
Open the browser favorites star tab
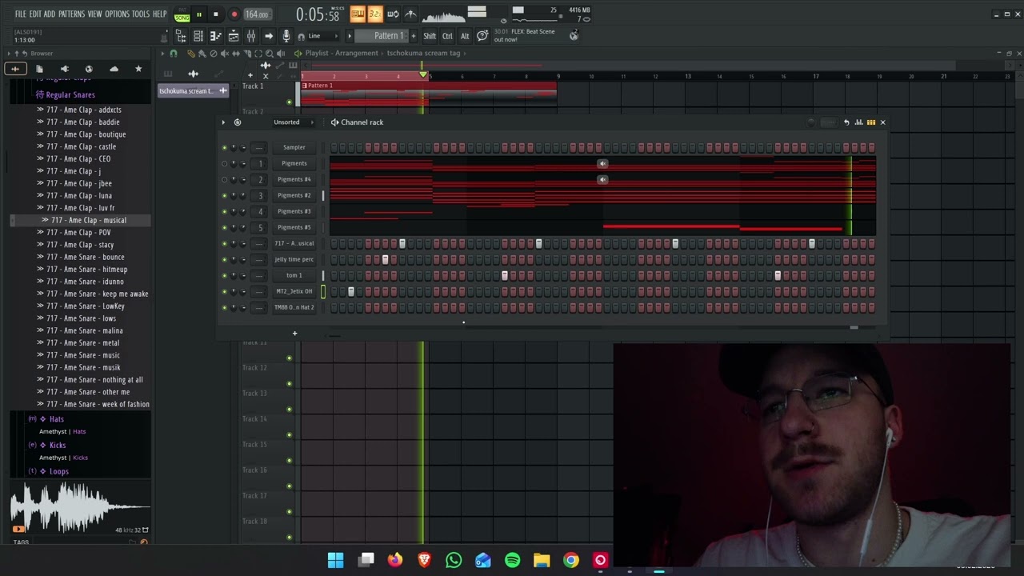[138, 69]
